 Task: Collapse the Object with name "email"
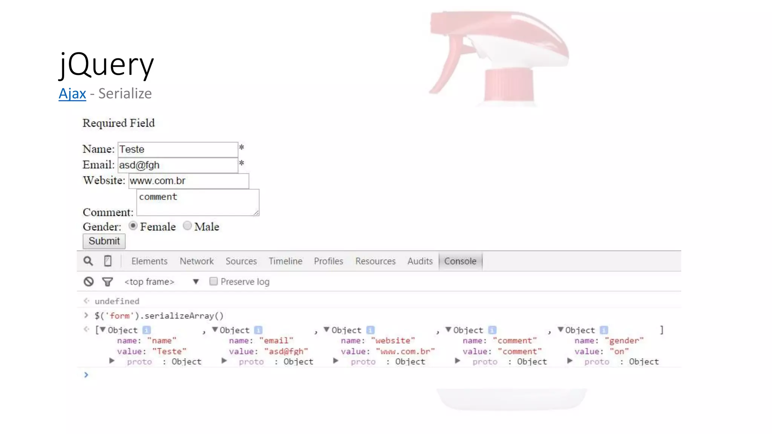(214, 330)
